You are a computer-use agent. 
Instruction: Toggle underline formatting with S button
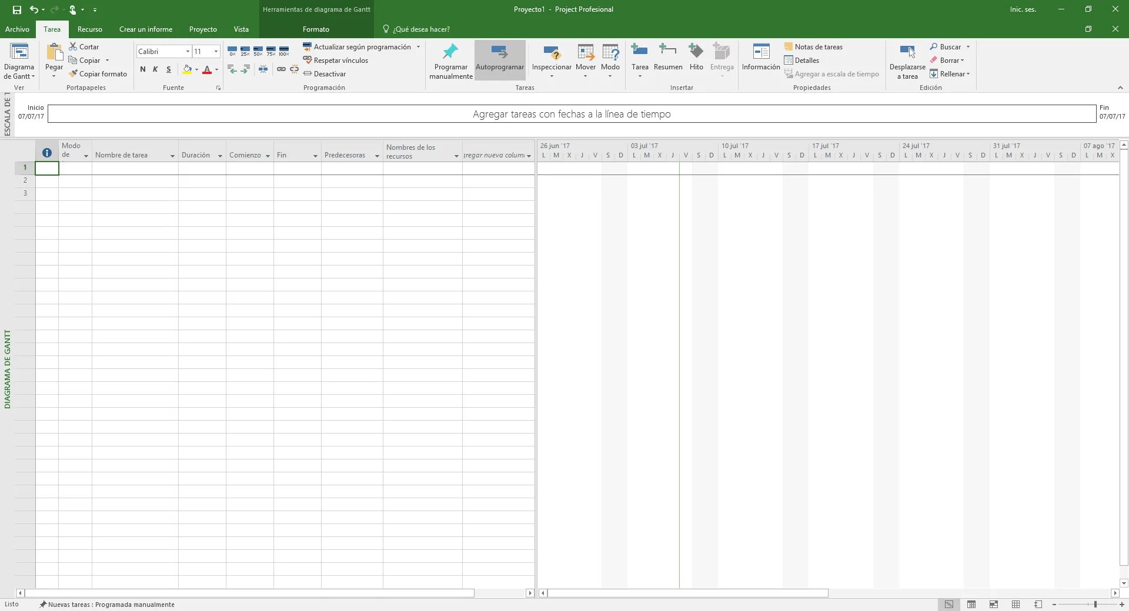tap(168, 69)
